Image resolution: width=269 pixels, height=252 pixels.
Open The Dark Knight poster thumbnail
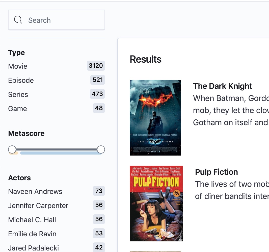[x=155, y=118]
